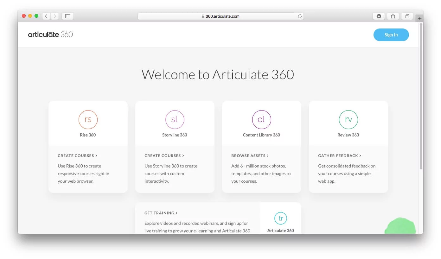Expand BROWSE ASSETS under Content Library
The width and height of the screenshot is (441, 259).
click(250, 155)
